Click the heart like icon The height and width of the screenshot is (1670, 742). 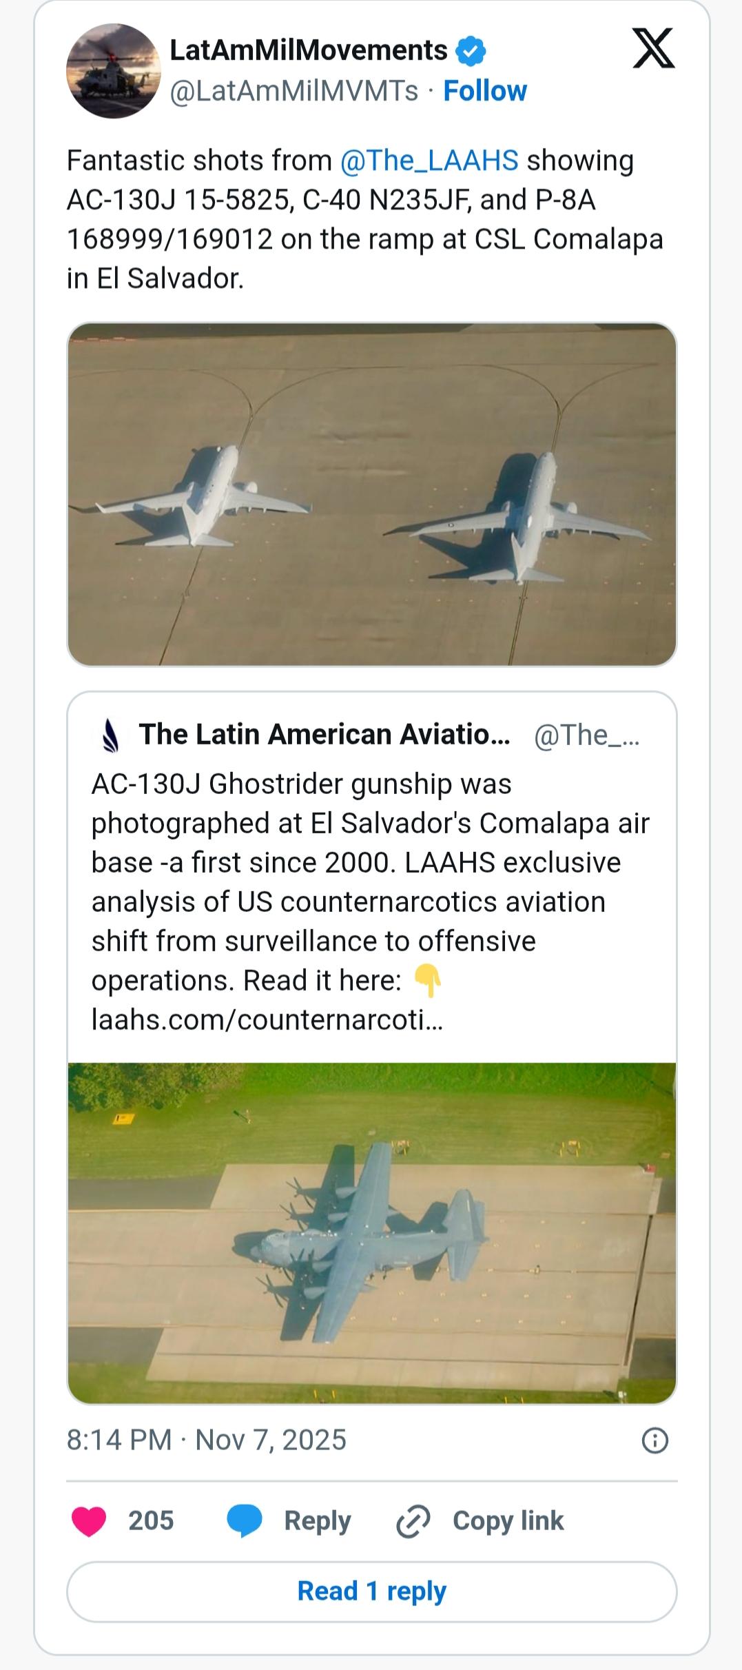pyautogui.click(x=89, y=1520)
